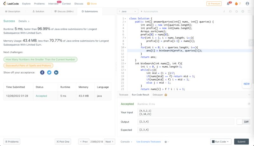Screen dimensions: 254x146
Task: Fold the for loop on line 7
Action: (125, 38)
